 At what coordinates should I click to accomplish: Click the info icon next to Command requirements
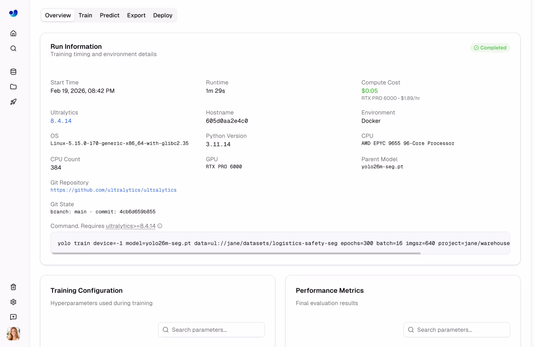[x=160, y=226]
